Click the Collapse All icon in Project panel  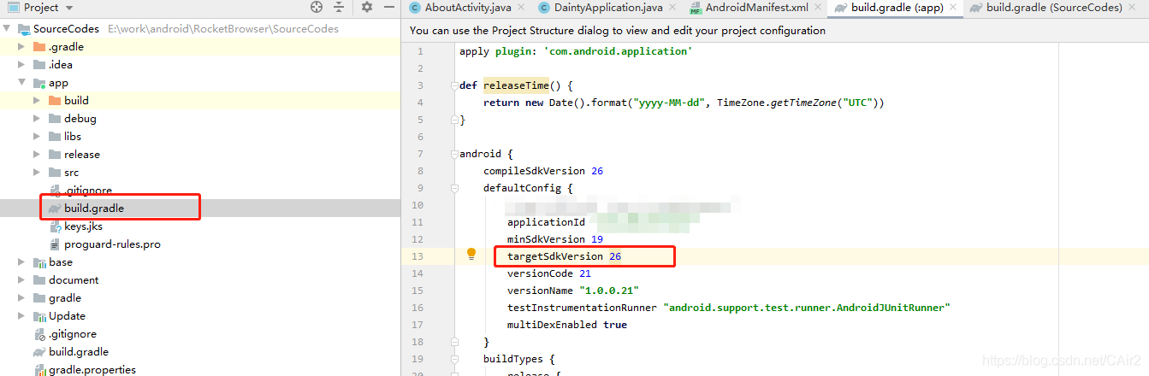pyautogui.click(x=340, y=8)
